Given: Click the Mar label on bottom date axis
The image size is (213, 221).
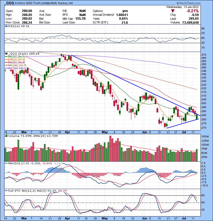Looking at the screenshot, I should [x=24, y=218].
